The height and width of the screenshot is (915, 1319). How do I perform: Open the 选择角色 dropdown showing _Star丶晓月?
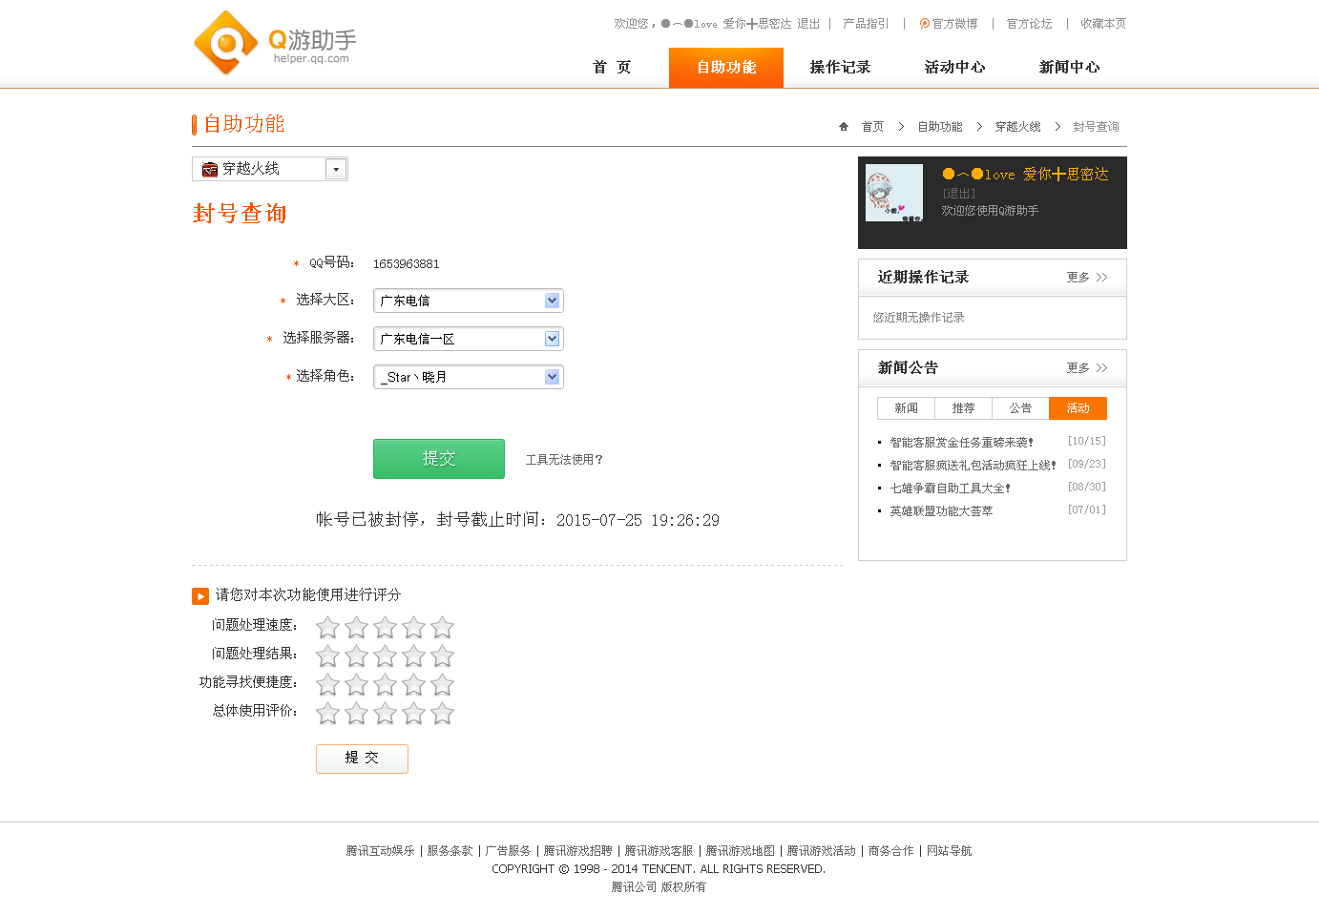click(x=468, y=377)
